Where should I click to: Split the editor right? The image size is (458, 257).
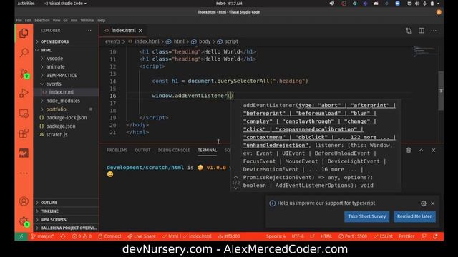click(x=422, y=31)
